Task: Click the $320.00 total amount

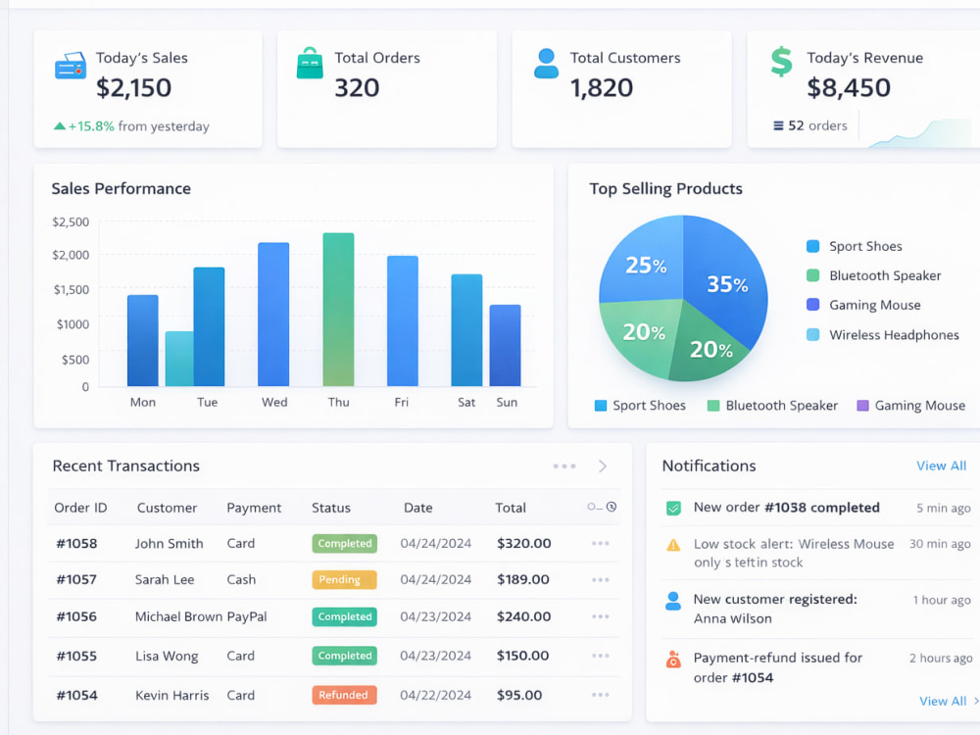Action: pos(523,544)
